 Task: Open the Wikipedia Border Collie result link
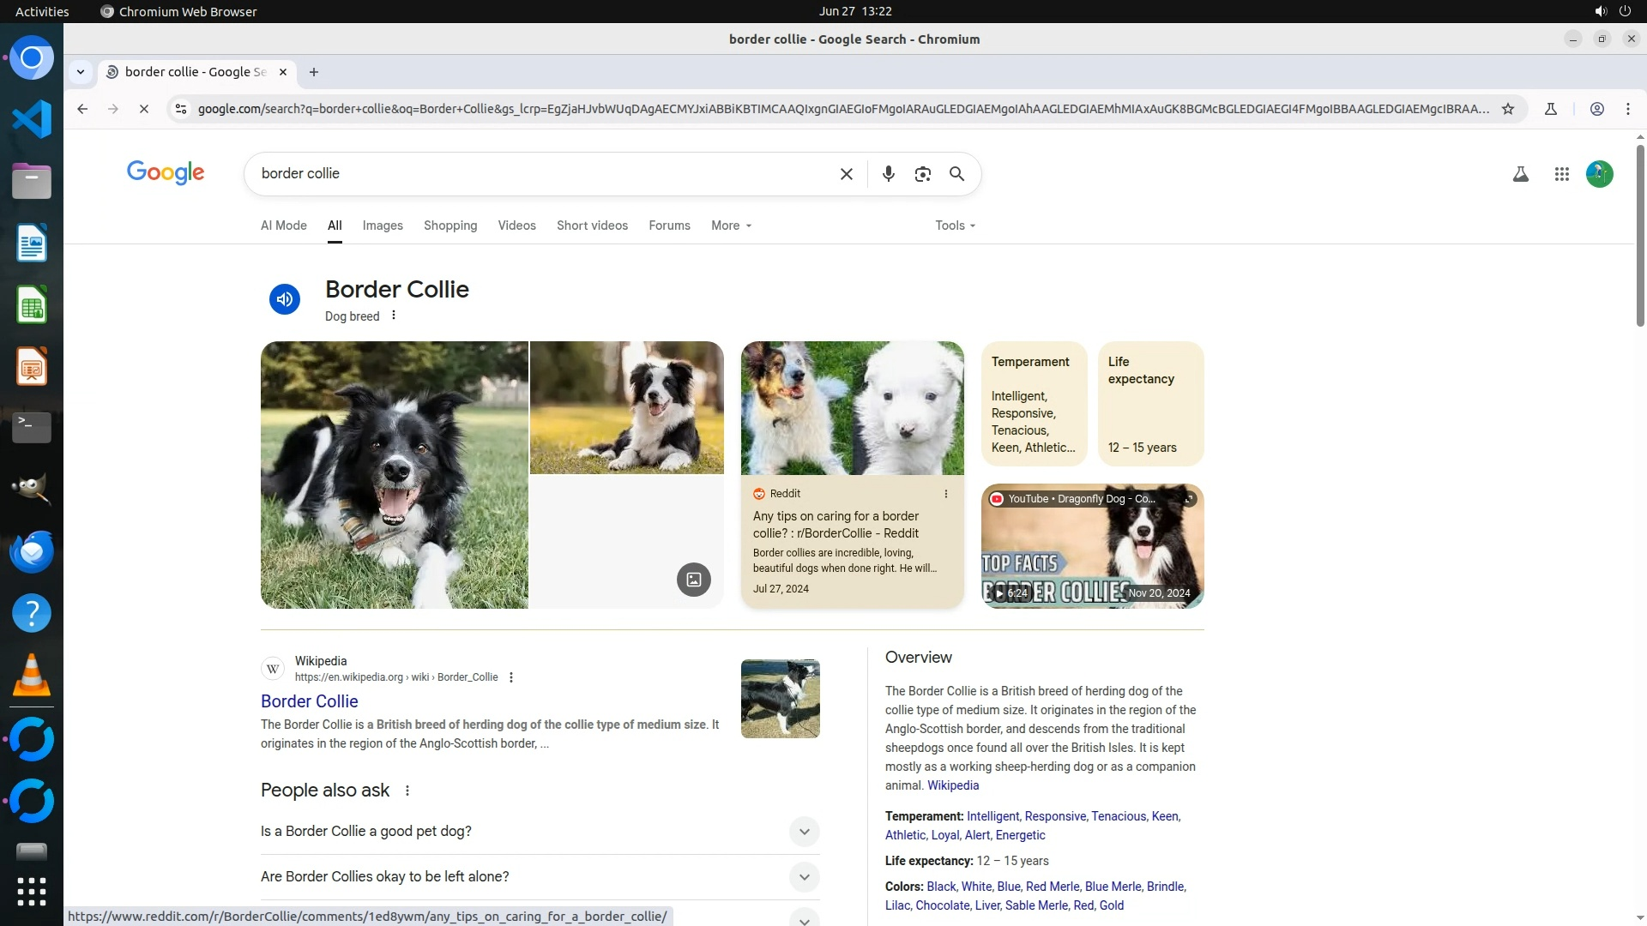[310, 701]
